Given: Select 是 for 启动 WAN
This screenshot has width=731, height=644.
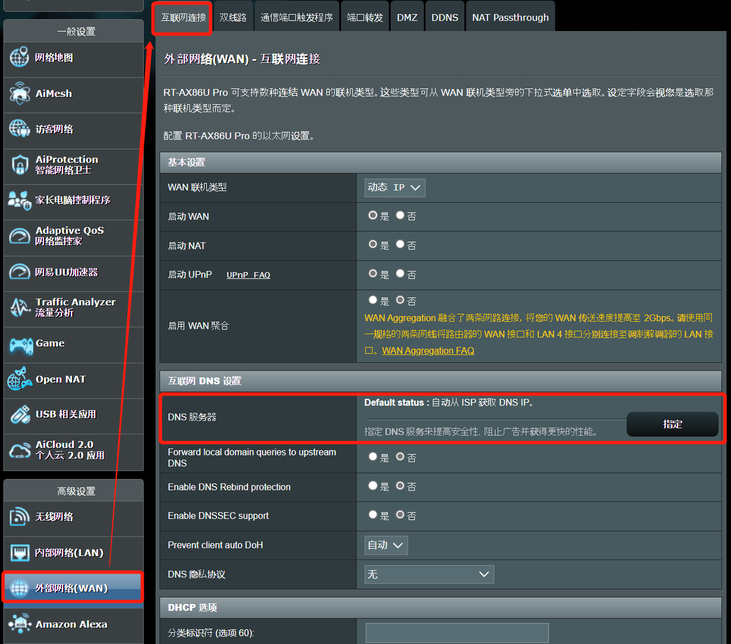Looking at the screenshot, I should tap(373, 215).
